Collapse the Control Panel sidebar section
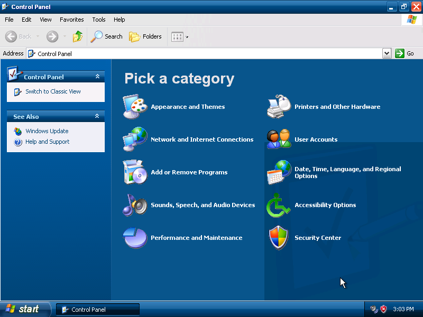Screen dimensions: 423x317 tap(97, 77)
